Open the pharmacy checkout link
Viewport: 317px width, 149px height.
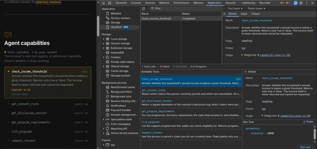pyautogui.click(x=48, y=2)
